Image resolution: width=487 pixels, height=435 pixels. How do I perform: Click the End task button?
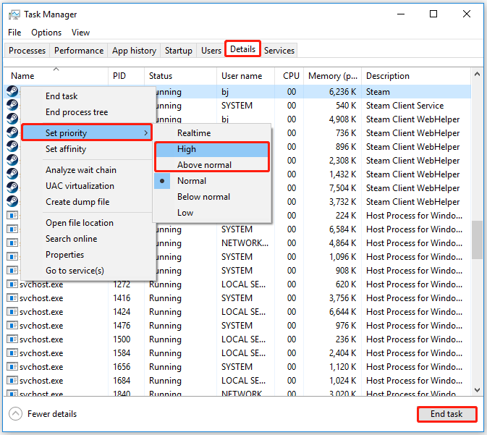pyautogui.click(x=446, y=414)
